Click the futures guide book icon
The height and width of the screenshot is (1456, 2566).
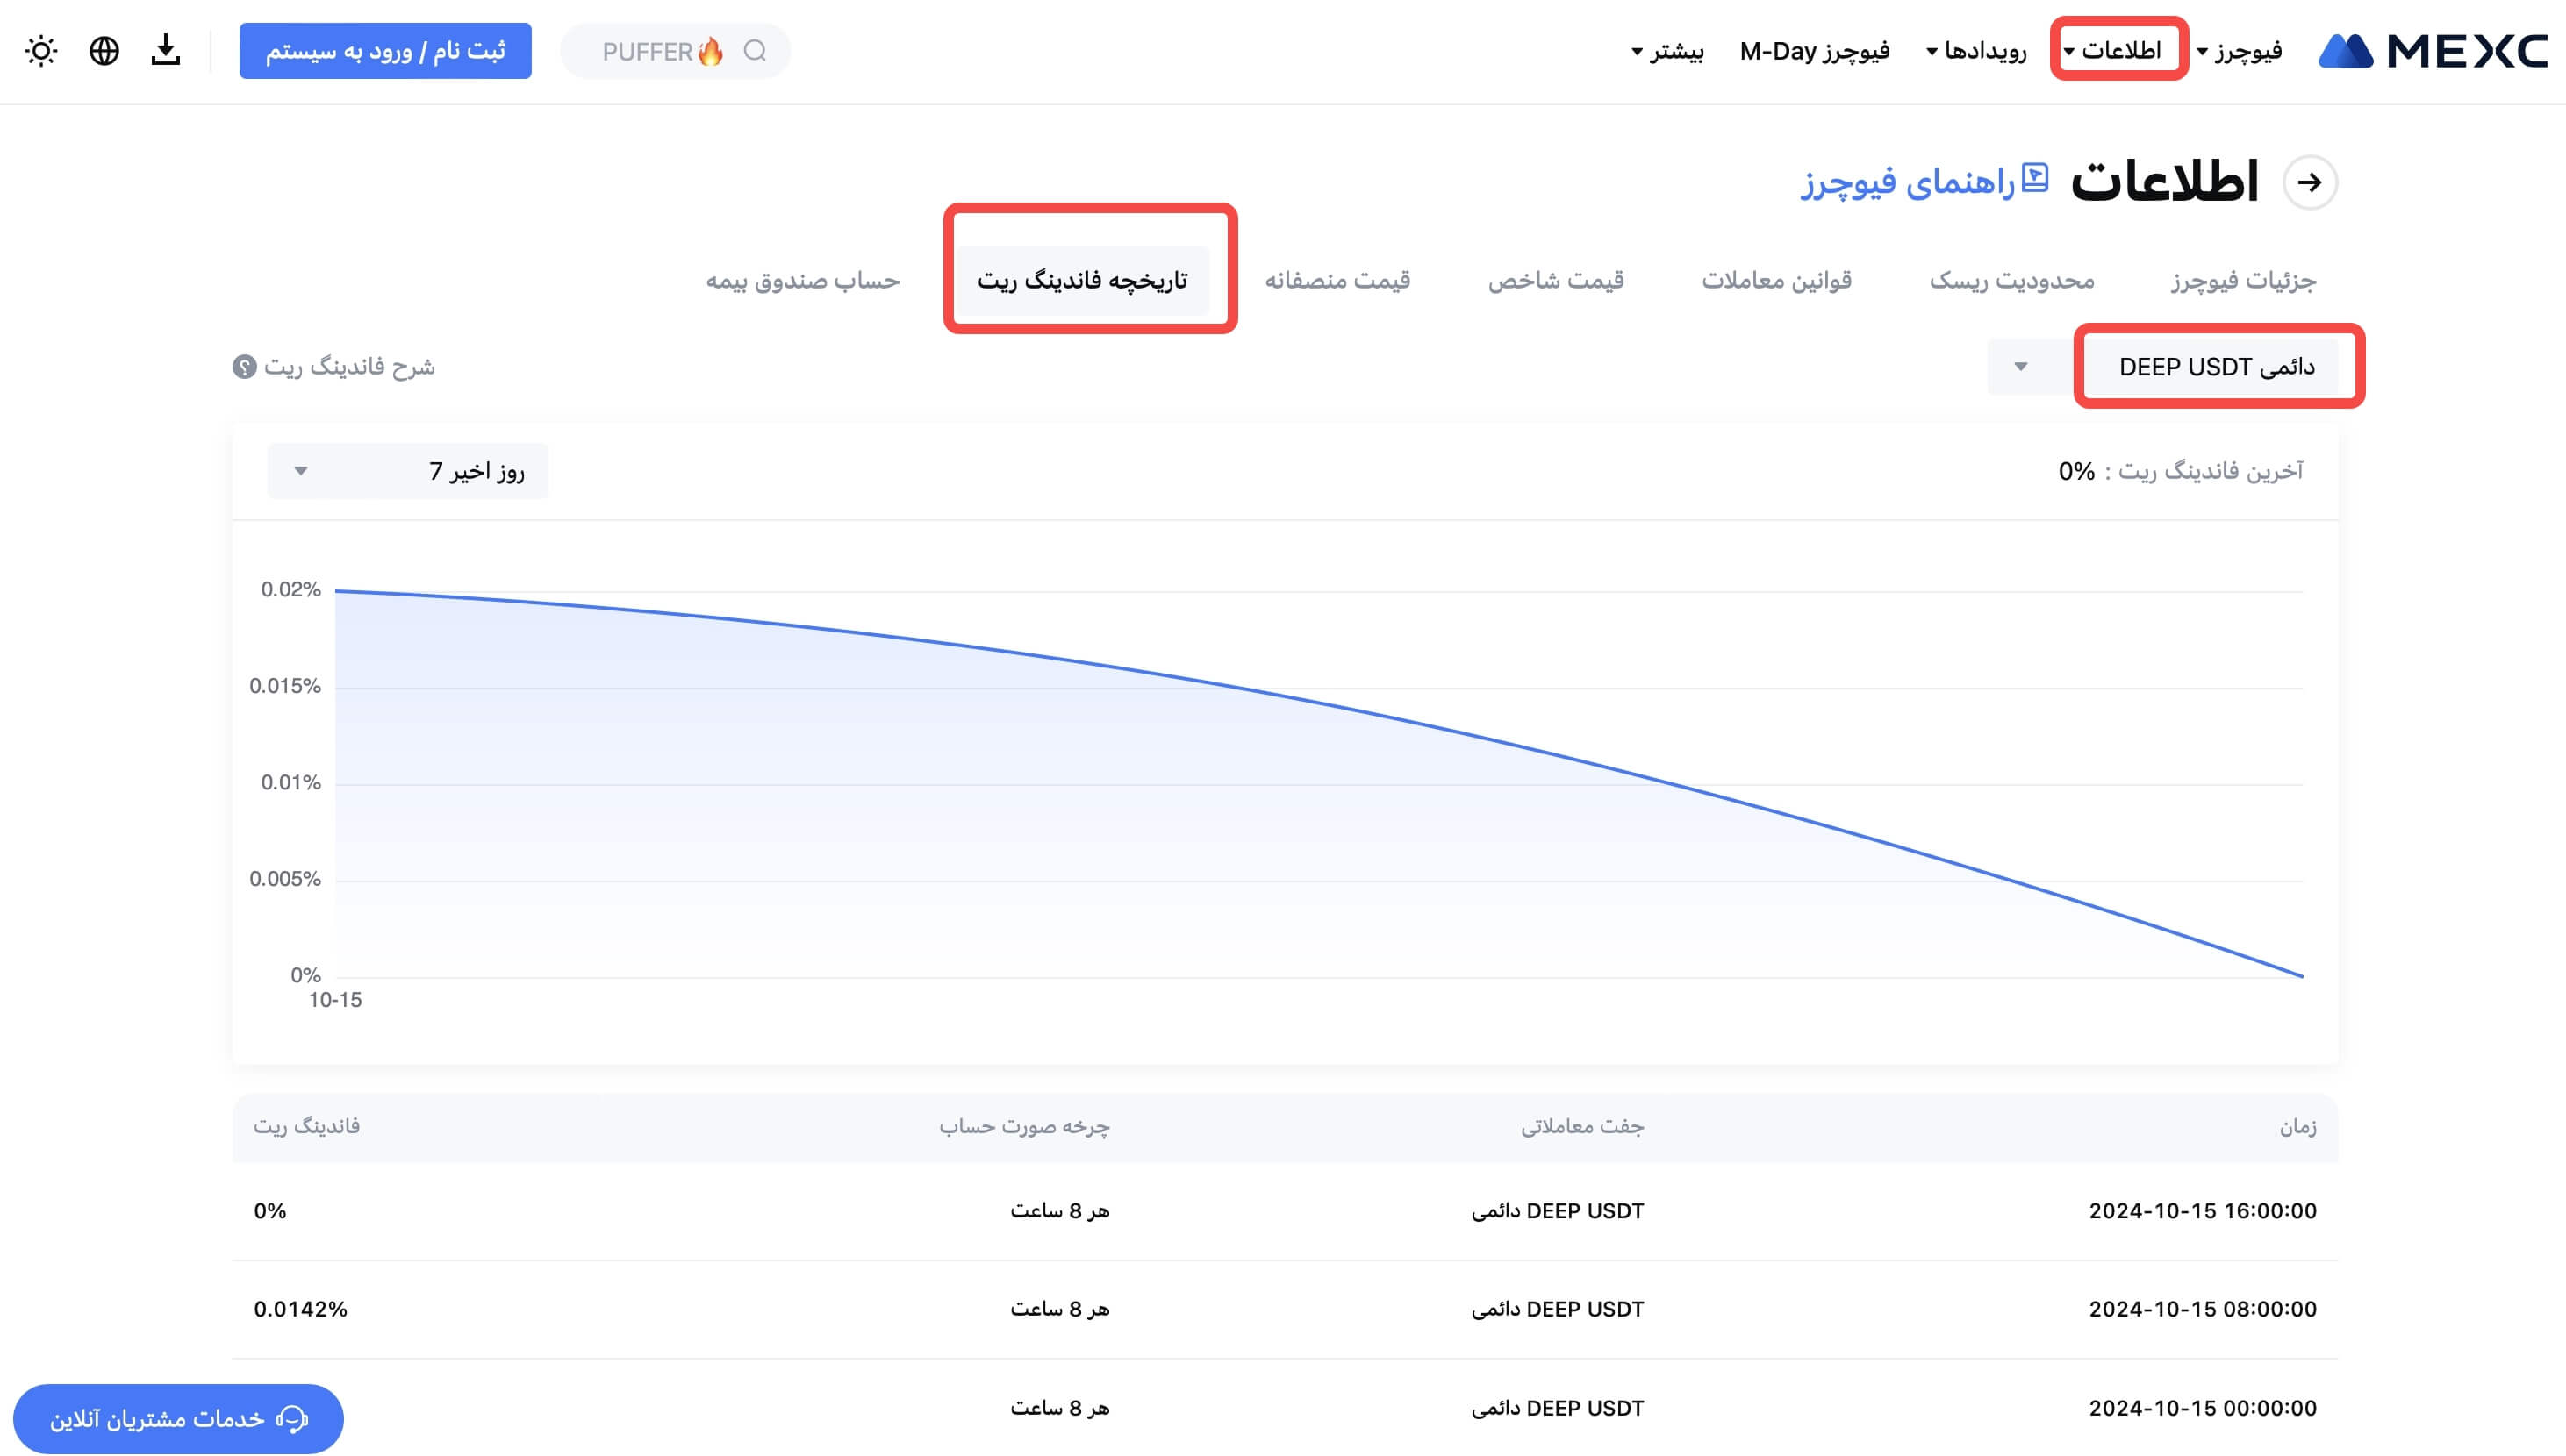pos(2035,179)
